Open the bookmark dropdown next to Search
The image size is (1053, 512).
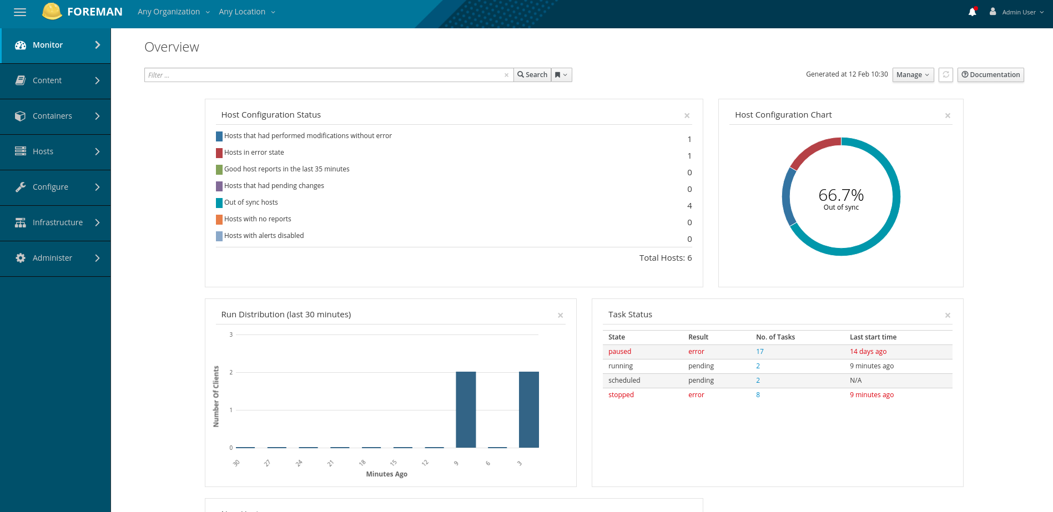coord(561,75)
